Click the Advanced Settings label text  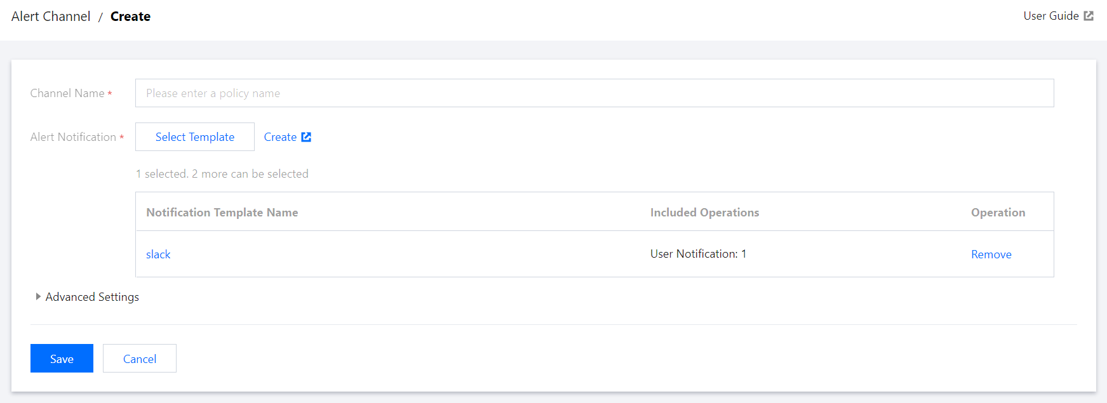92,297
